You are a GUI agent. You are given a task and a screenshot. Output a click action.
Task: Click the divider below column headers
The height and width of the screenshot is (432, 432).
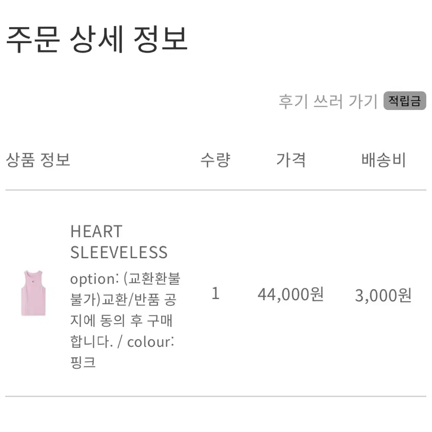216,190
